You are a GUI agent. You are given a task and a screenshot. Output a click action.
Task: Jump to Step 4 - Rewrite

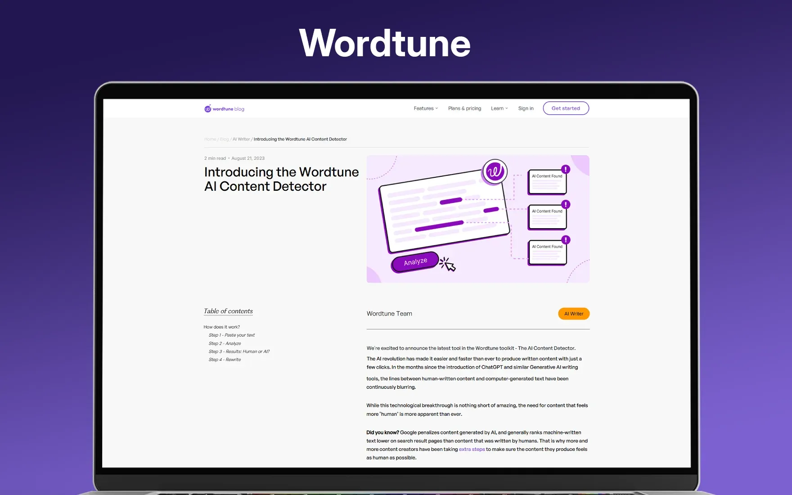pos(225,360)
